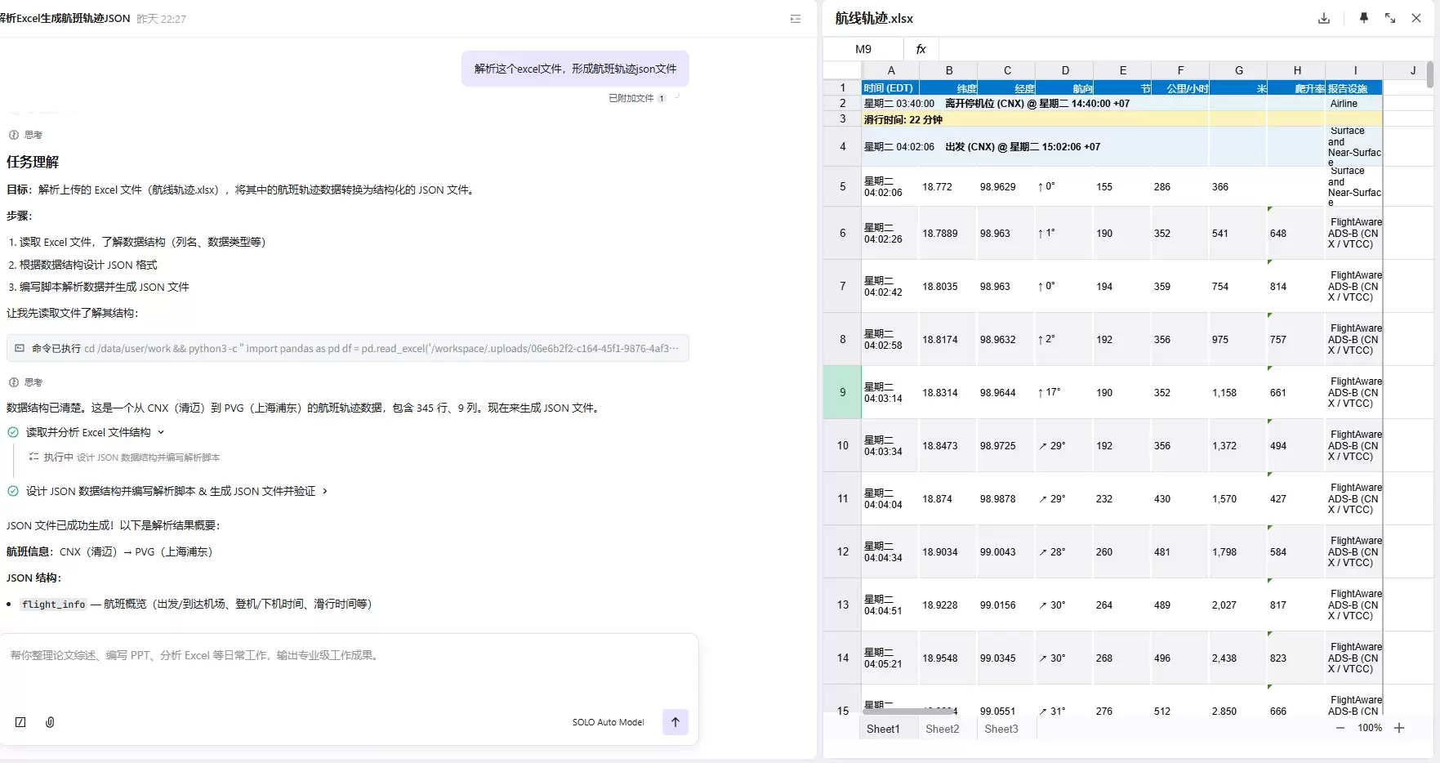Select row 9 header
This screenshot has height=763, width=1440.
pyautogui.click(x=843, y=392)
